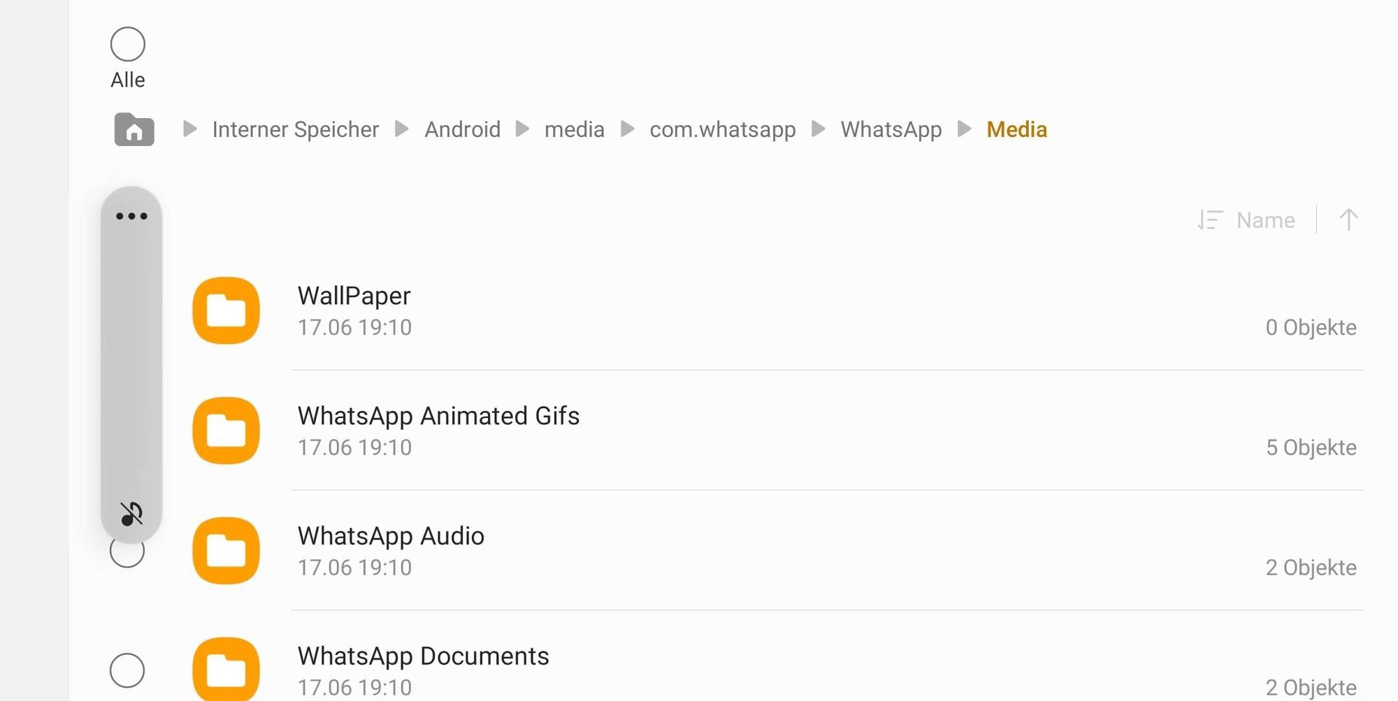
Task: Open the WallPaper folder icon
Action: (x=226, y=310)
